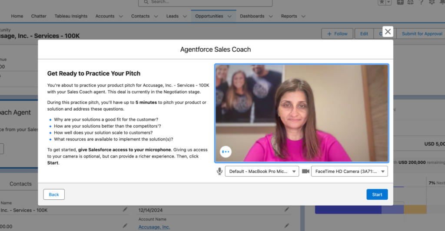Edit the amount field pencil icon
Screen dimensions: 445x231
tap(125, 226)
